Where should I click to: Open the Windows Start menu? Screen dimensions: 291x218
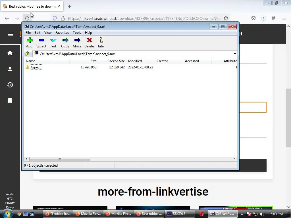click(x=7, y=213)
